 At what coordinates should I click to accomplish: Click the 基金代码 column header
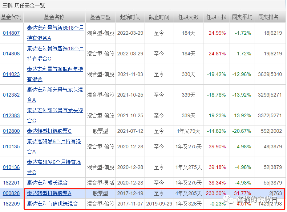11,17
